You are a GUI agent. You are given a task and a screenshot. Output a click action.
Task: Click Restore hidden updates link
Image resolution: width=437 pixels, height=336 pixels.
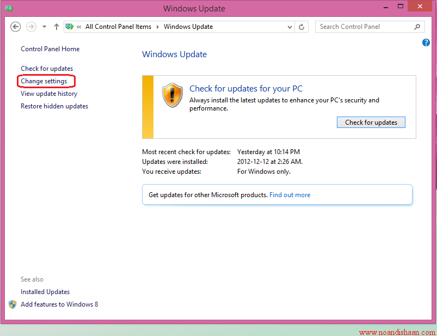click(54, 106)
